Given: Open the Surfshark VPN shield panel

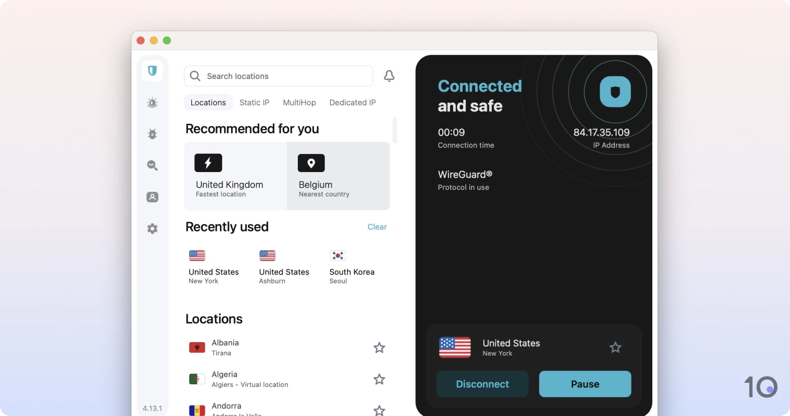Looking at the screenshot, I should point(152,71).
